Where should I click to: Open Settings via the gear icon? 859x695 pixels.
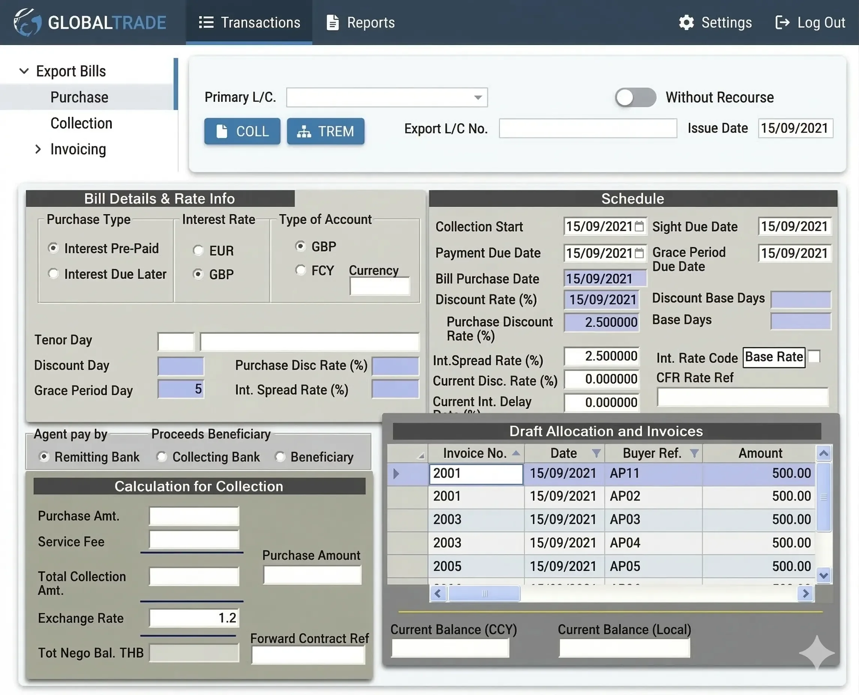(x=686, y=22)
